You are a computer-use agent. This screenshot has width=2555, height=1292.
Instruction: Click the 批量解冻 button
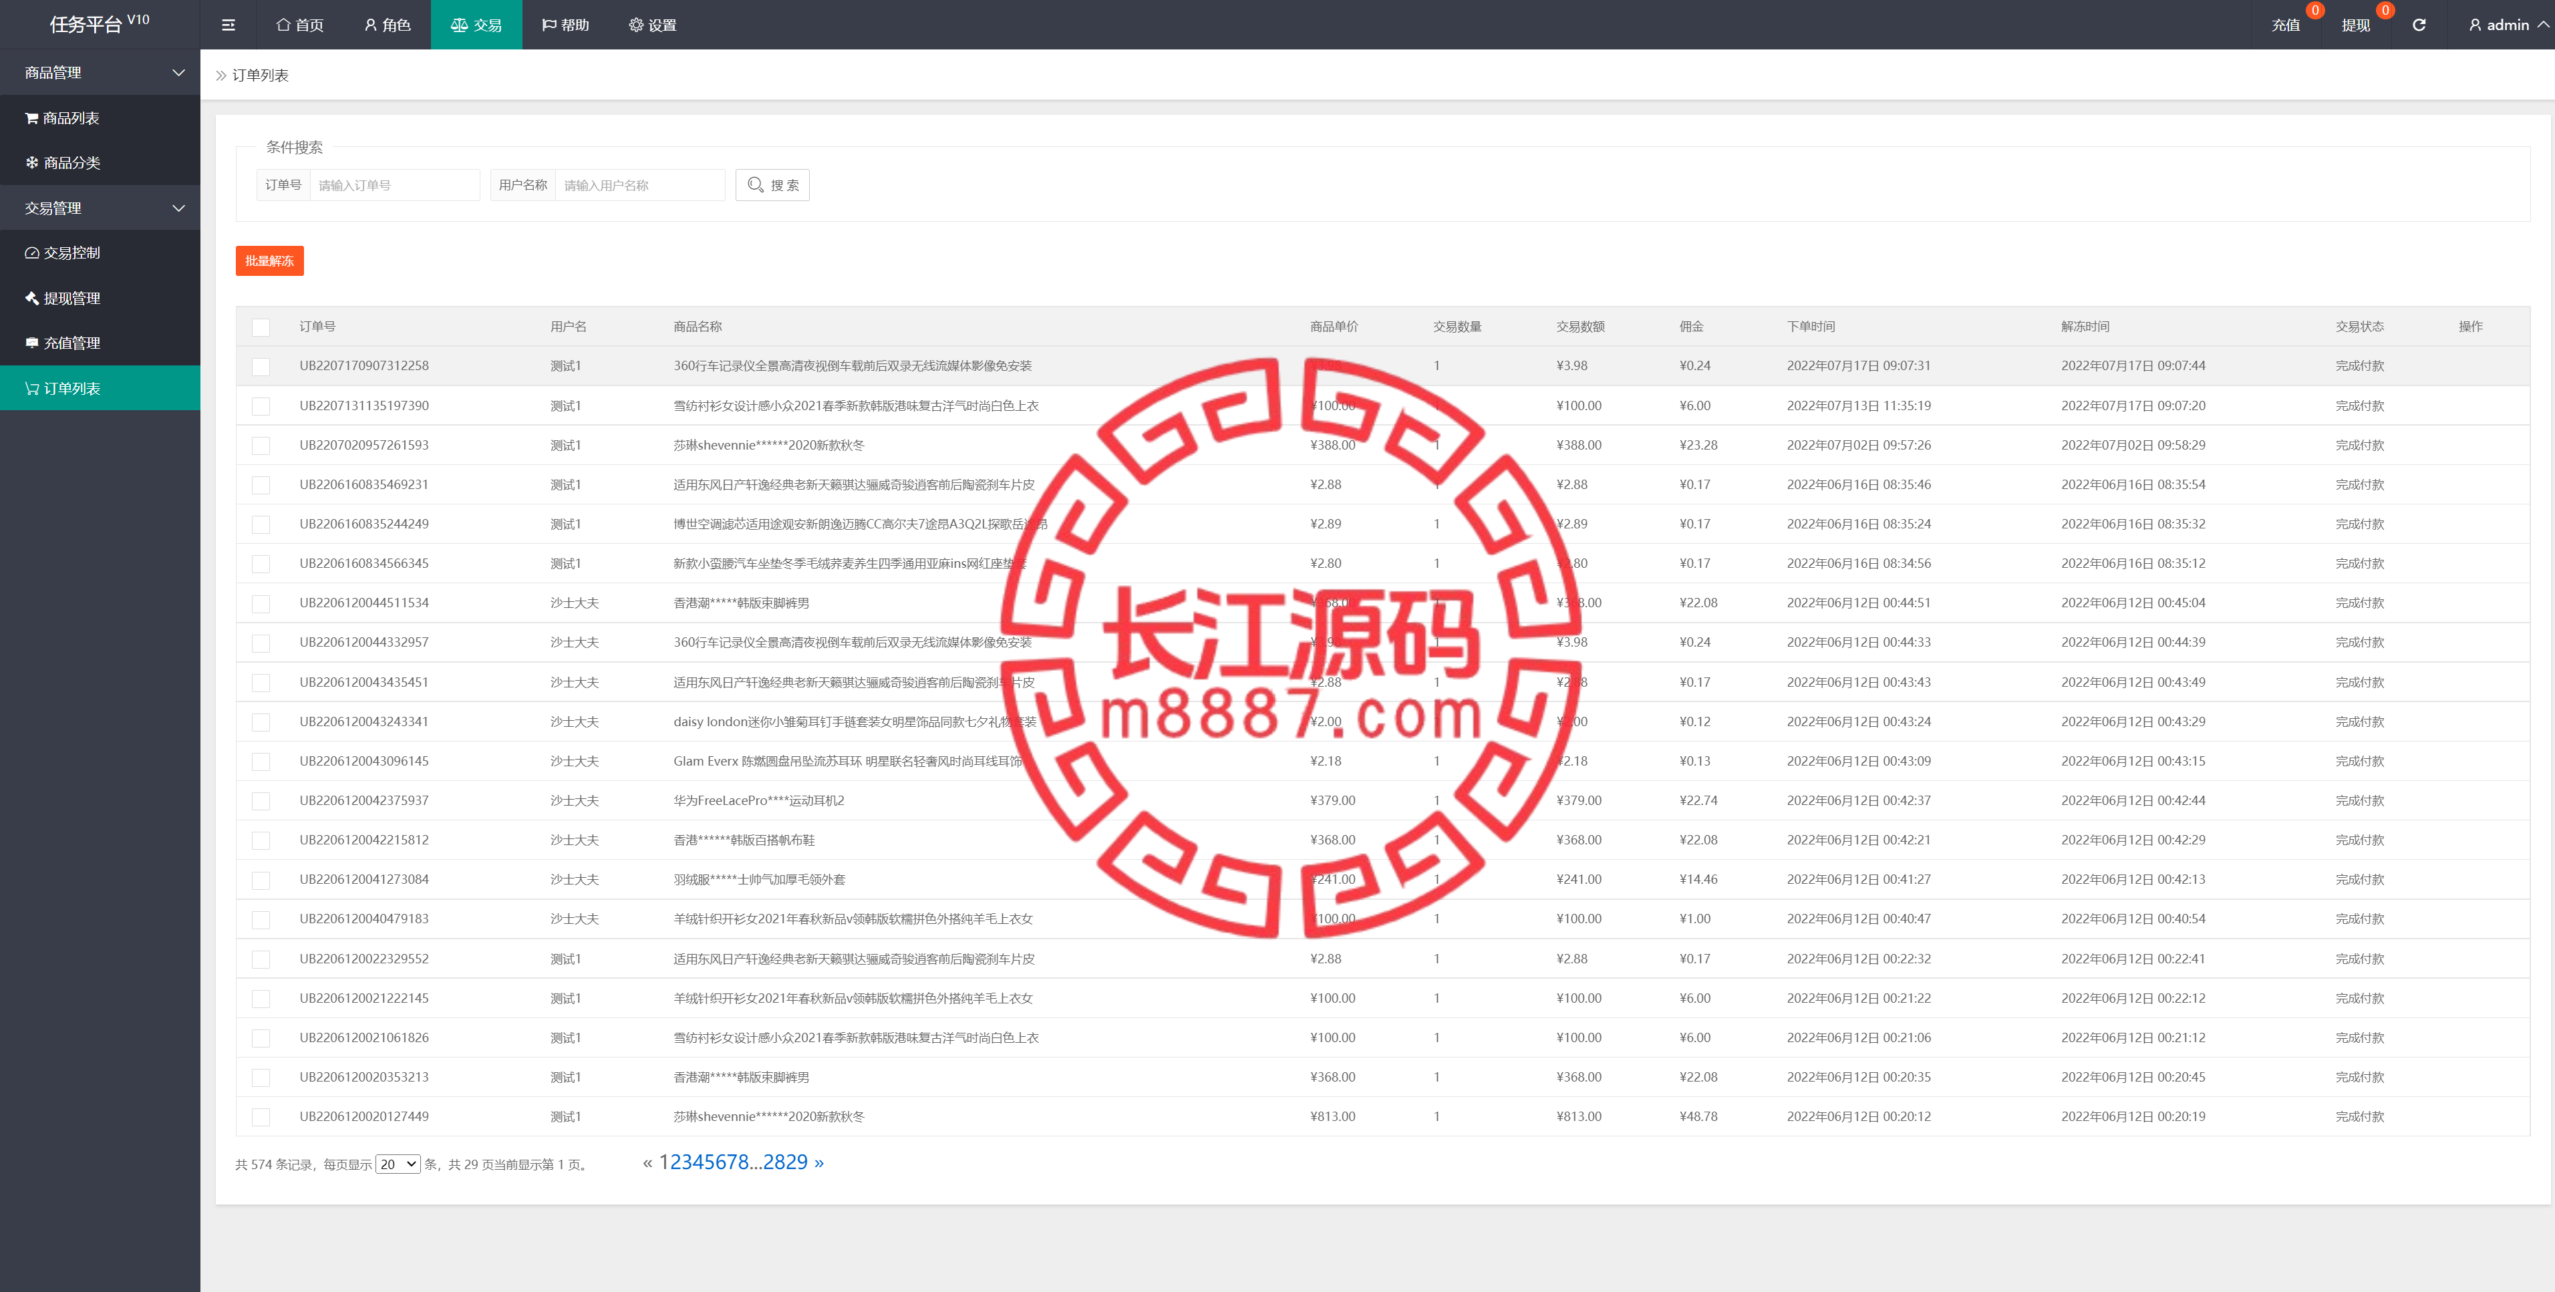click(270, 261)
